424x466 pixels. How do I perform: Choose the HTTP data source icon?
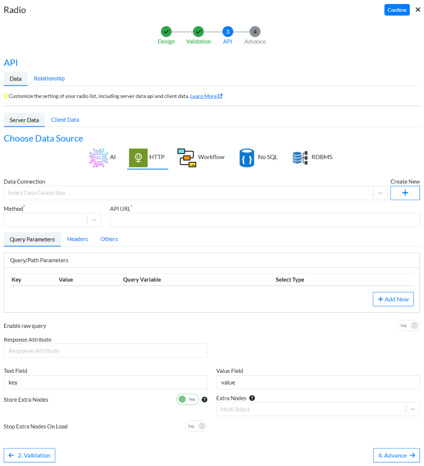click(x=138, y=157)
